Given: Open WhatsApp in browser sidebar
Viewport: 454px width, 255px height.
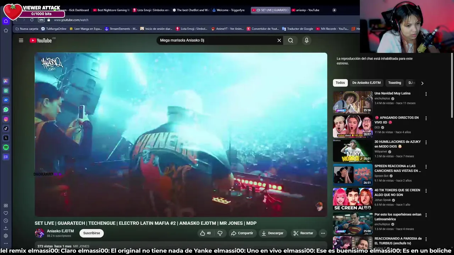Looking at the screenshot, I should click(6, 110).
